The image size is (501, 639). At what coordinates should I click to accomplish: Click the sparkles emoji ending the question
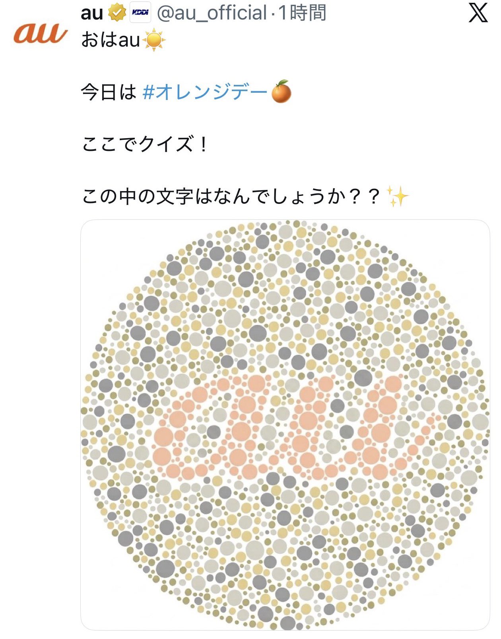tap(397, 197)
